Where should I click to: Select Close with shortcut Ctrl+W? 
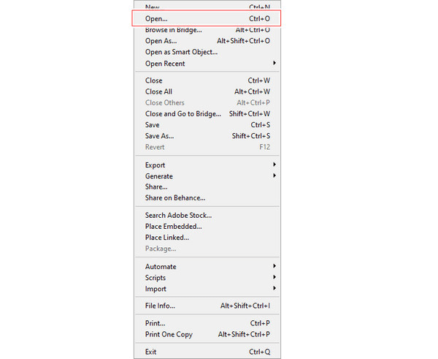tap(207, 80)
